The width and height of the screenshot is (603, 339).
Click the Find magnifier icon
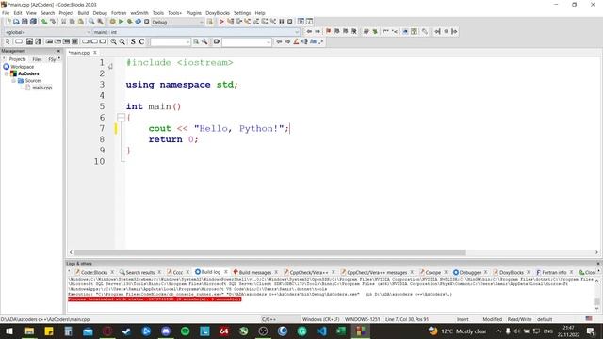point(91,22)
